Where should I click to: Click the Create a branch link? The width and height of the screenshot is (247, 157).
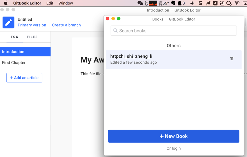click(x=66, y=25)
